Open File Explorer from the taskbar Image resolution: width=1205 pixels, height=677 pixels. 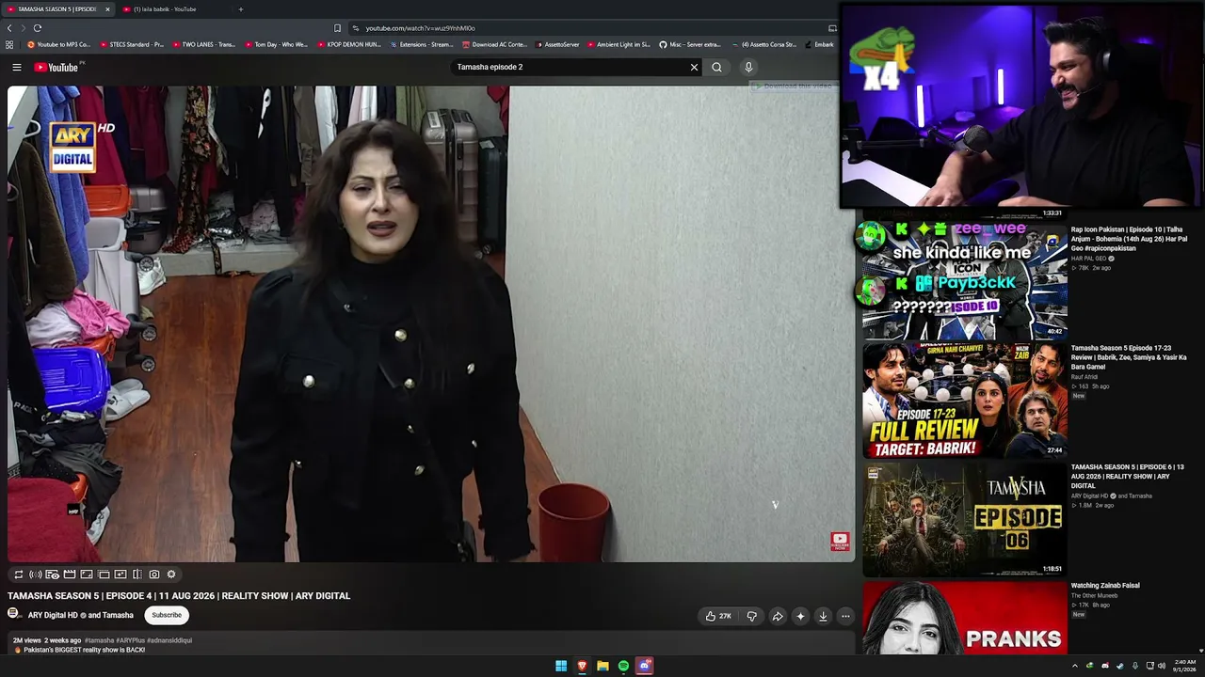point(602,666)
